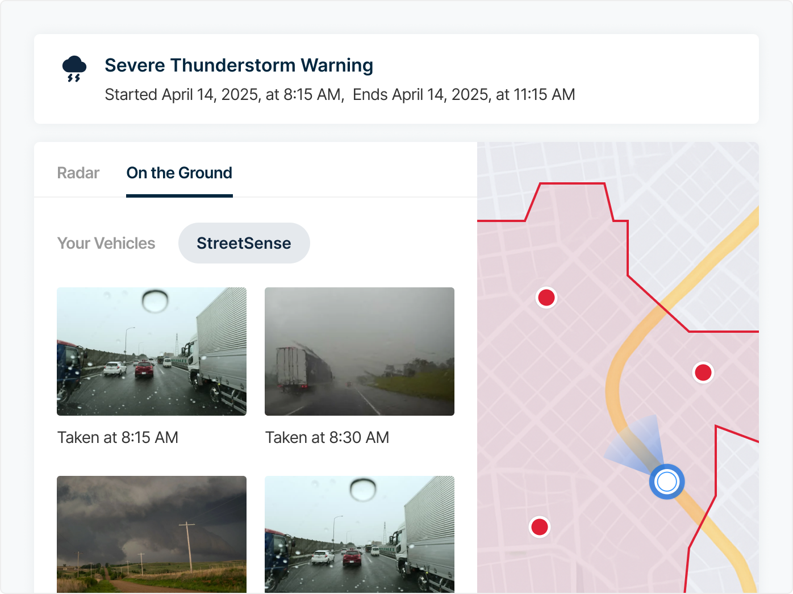Image resolution: width=793 pixels, height=594 pixels.
Task: View the 8:30 AM highway storm photo
Action: tap(359, 351)
